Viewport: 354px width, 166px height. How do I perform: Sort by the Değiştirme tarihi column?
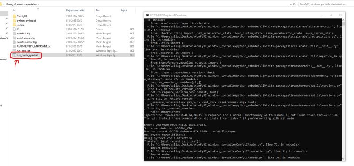pos(75,11)
